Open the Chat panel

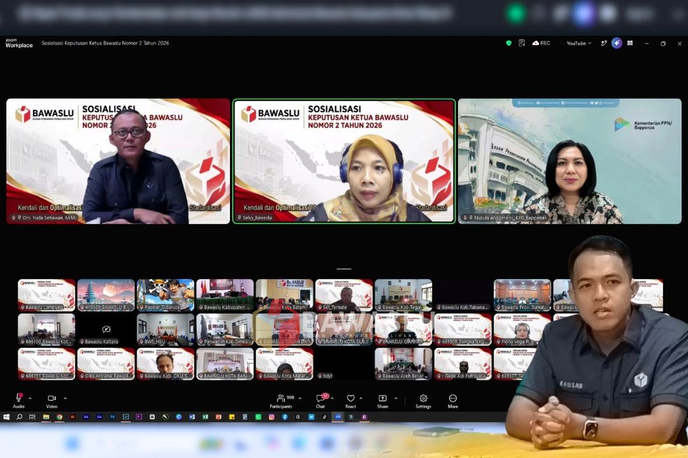(x=320, y=401)
